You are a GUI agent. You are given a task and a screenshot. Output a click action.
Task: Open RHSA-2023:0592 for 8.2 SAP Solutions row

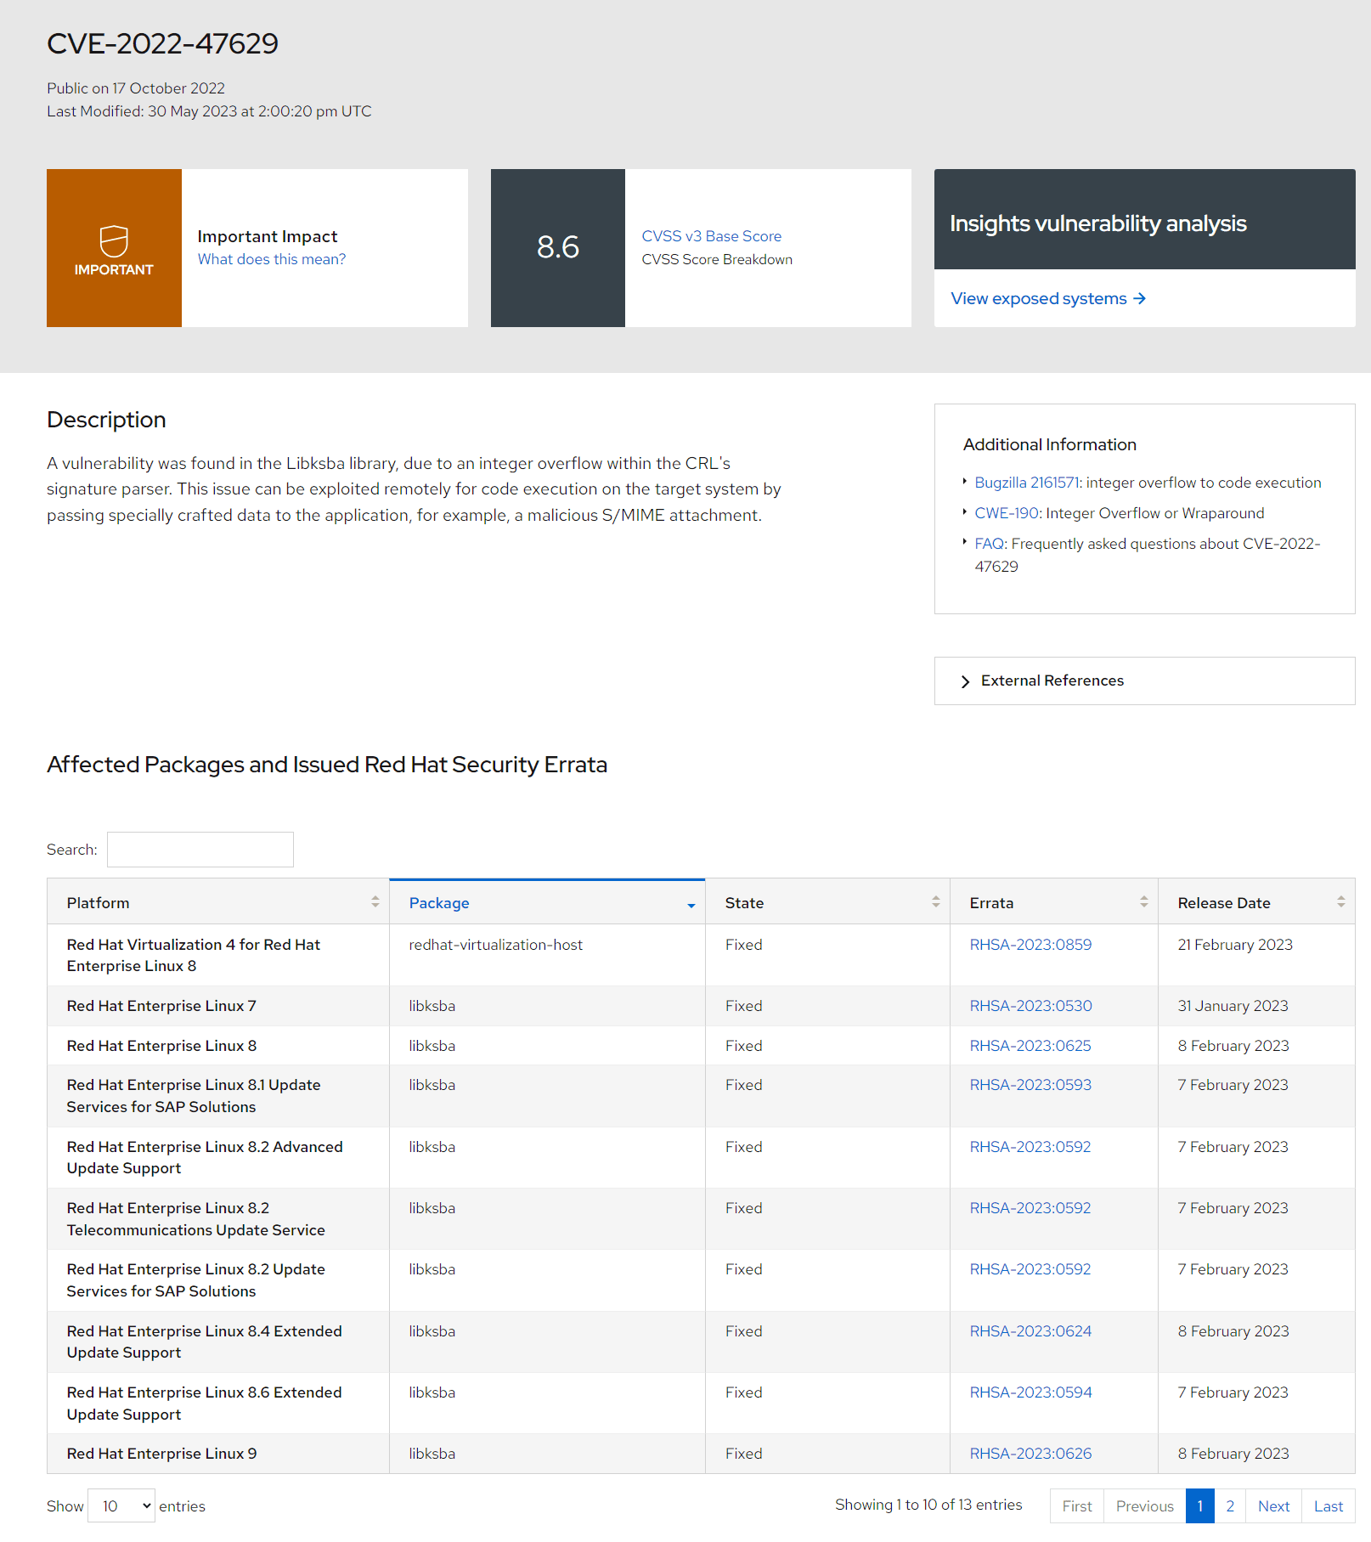tap(1030, 1269)
